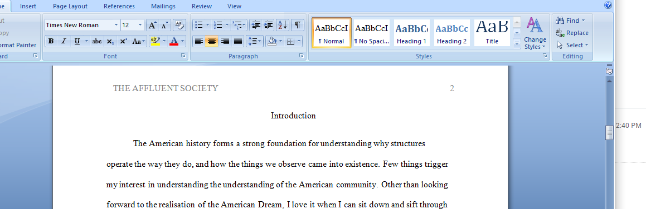Image resolution: width=646 pixels, height=209 pixels.
Task: Open the Paragraph dialog launcher
Action: coord(301,56)
